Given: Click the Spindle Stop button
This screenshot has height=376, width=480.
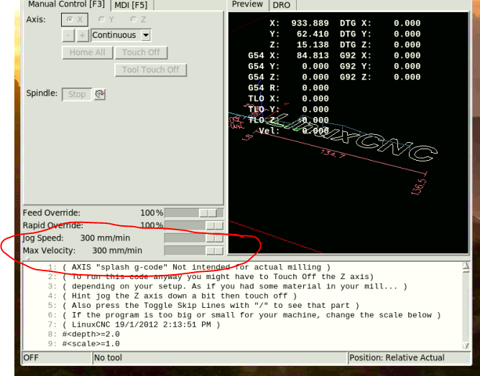Looking at the screenshot, I should tap(77, 94).
